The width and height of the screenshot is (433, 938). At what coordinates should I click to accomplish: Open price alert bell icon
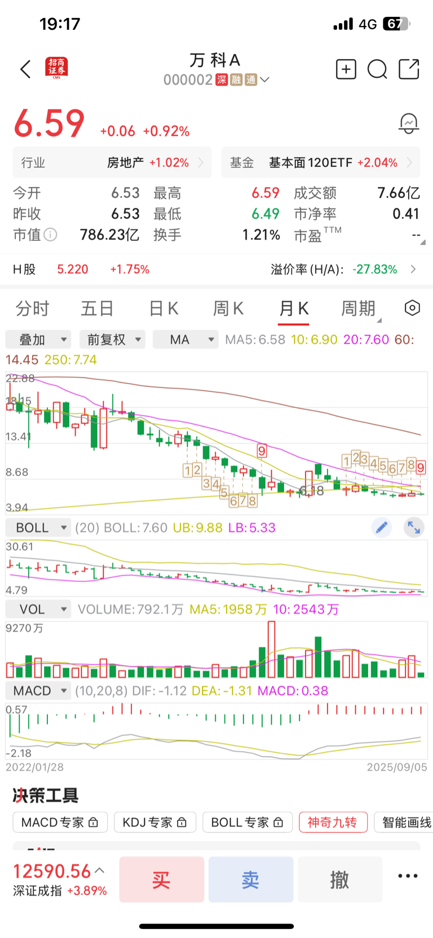[x=409, y=123]
